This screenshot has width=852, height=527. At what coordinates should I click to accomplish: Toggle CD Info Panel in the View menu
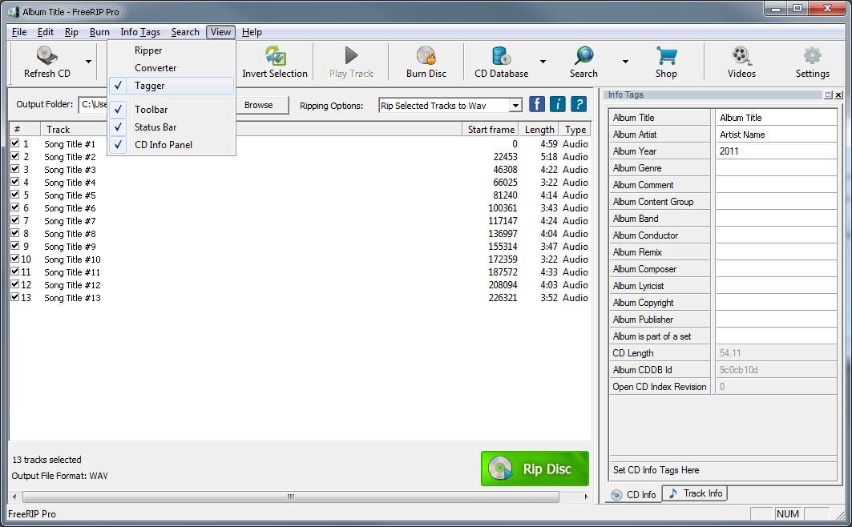pyautogui.click(x=172, y=145)
